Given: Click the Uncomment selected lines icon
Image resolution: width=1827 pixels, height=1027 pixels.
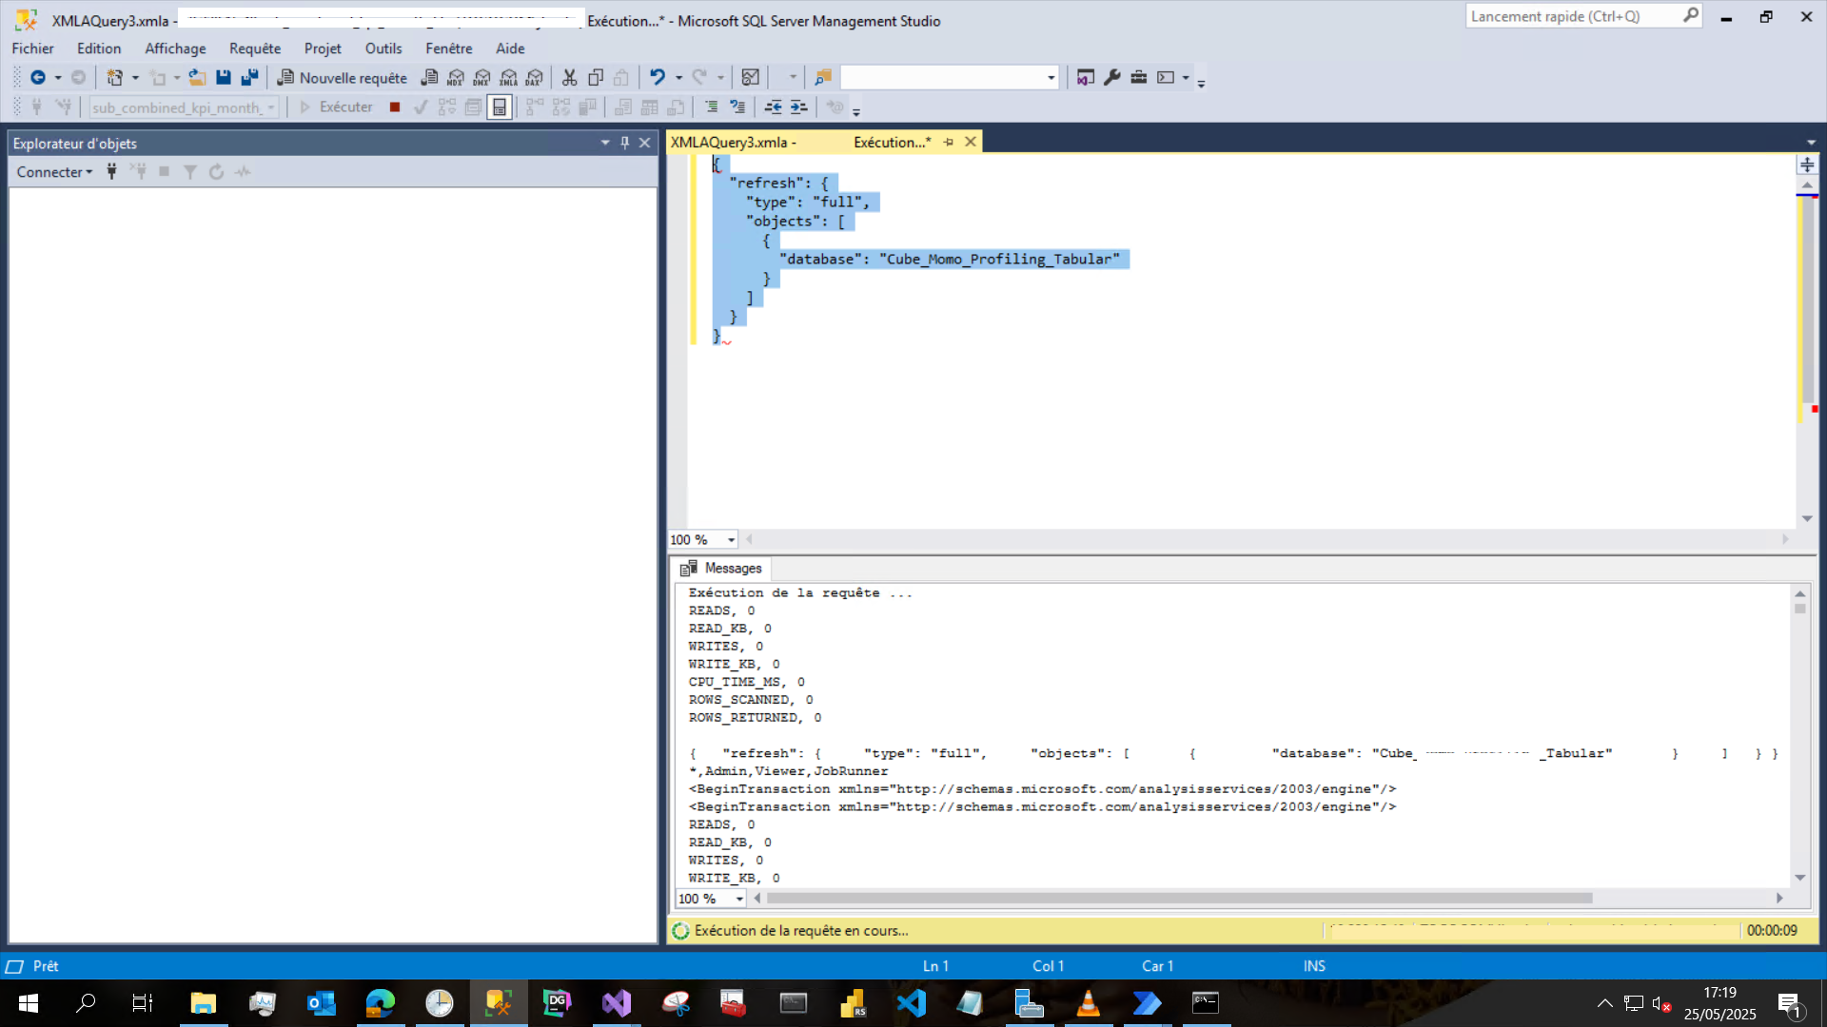Looking at the screenshot, I should [x=737, y=107].
